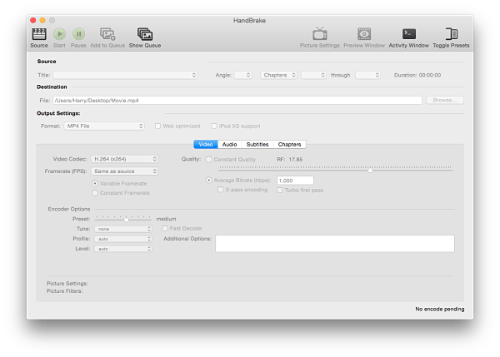The image size is (500, 357).
Task: Open the Title dropdown
Action: point(125,75)
